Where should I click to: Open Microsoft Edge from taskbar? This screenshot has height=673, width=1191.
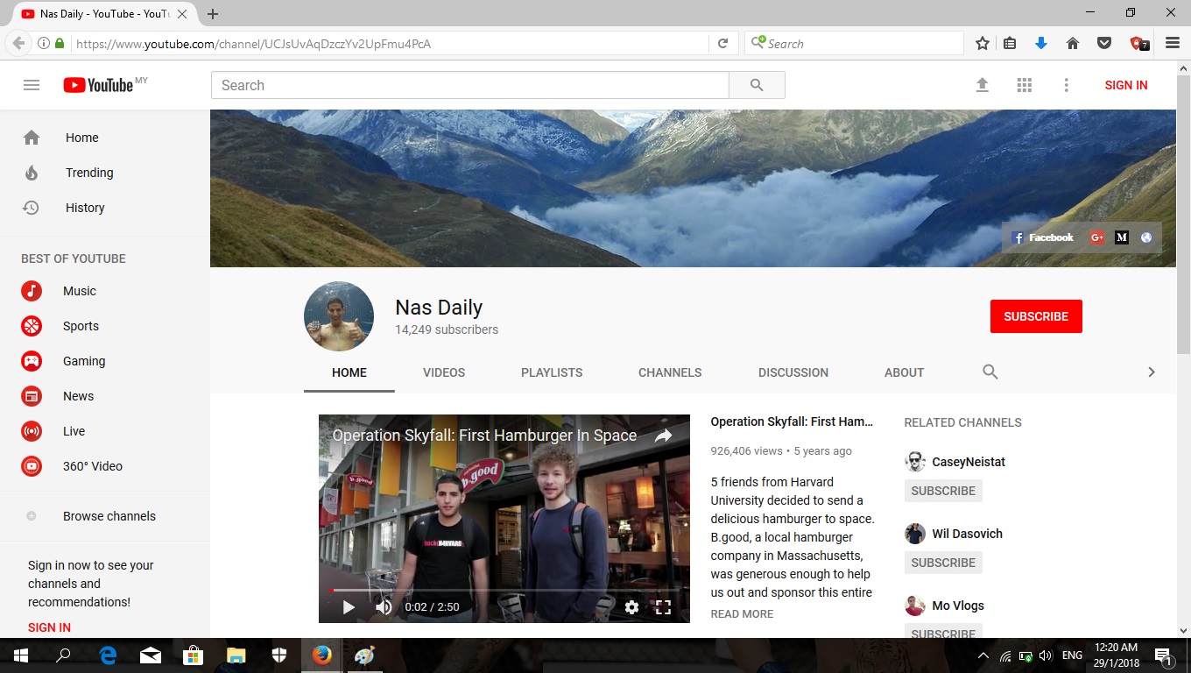point(109,655)
